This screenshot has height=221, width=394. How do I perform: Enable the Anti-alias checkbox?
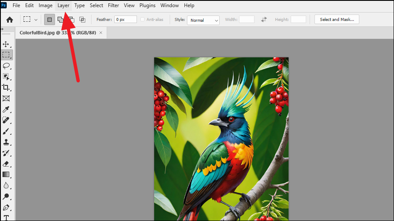click(x=143, y=19)
